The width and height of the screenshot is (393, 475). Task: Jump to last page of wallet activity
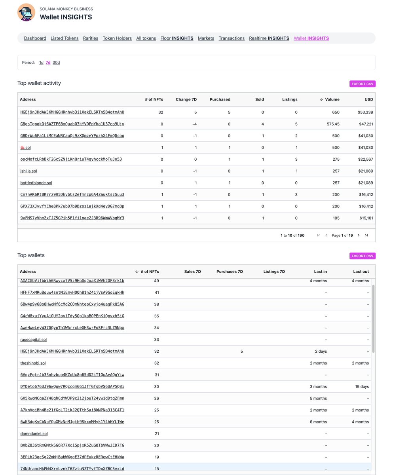point(366,235)
